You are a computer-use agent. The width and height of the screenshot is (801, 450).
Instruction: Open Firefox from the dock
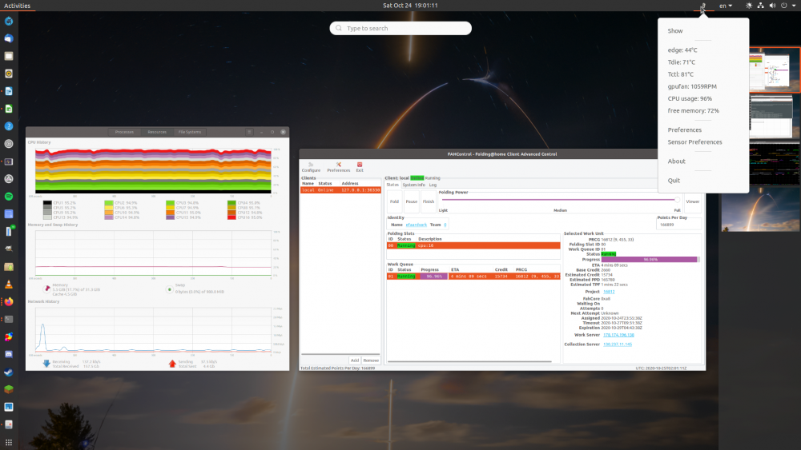click(x=9, y=301)
